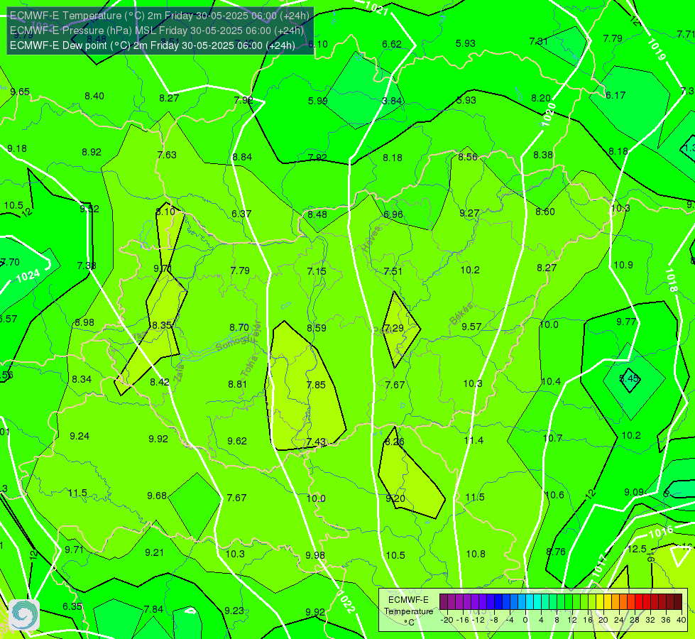Click the 9.62 grid value
Screen dimensions: 695x639
coord(237,441)
